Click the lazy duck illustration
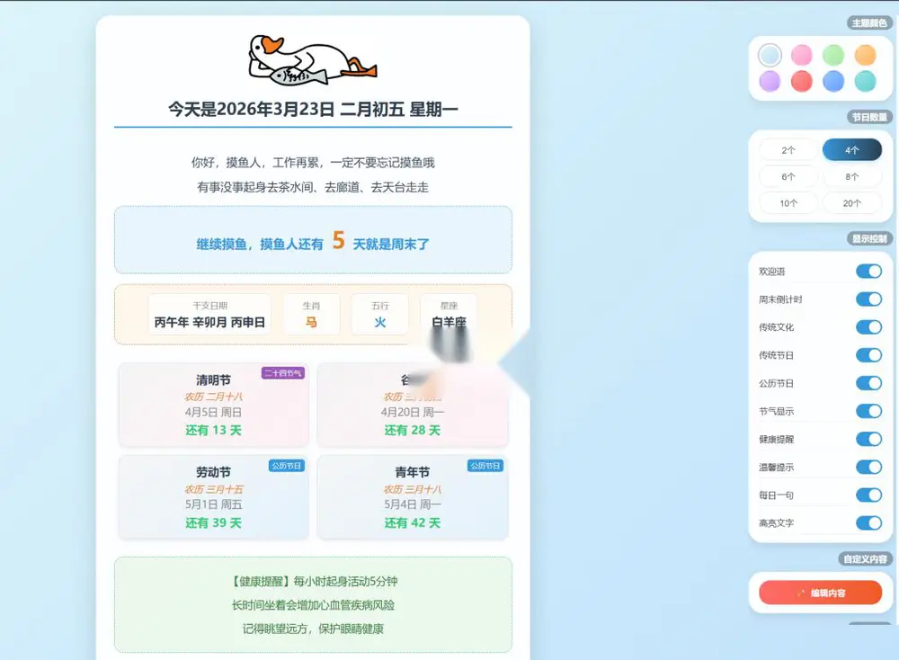 313,60
